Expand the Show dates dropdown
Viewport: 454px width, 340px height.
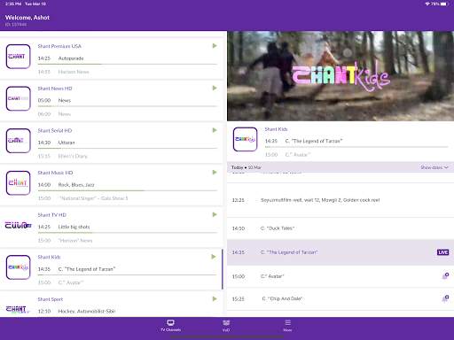coord(434,167)
